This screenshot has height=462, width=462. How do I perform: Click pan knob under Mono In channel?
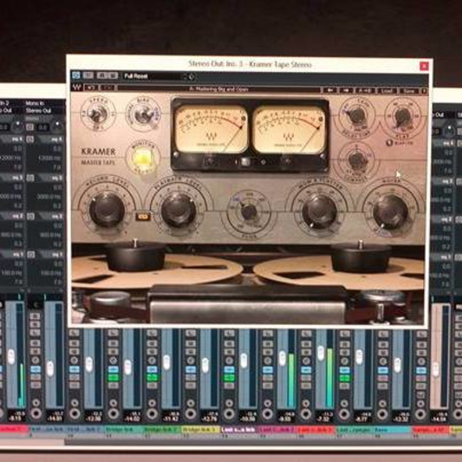pyautogui.click(x=57, y=127)
